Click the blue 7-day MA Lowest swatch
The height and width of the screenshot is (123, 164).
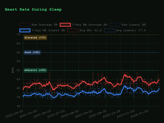click(25, 30)
